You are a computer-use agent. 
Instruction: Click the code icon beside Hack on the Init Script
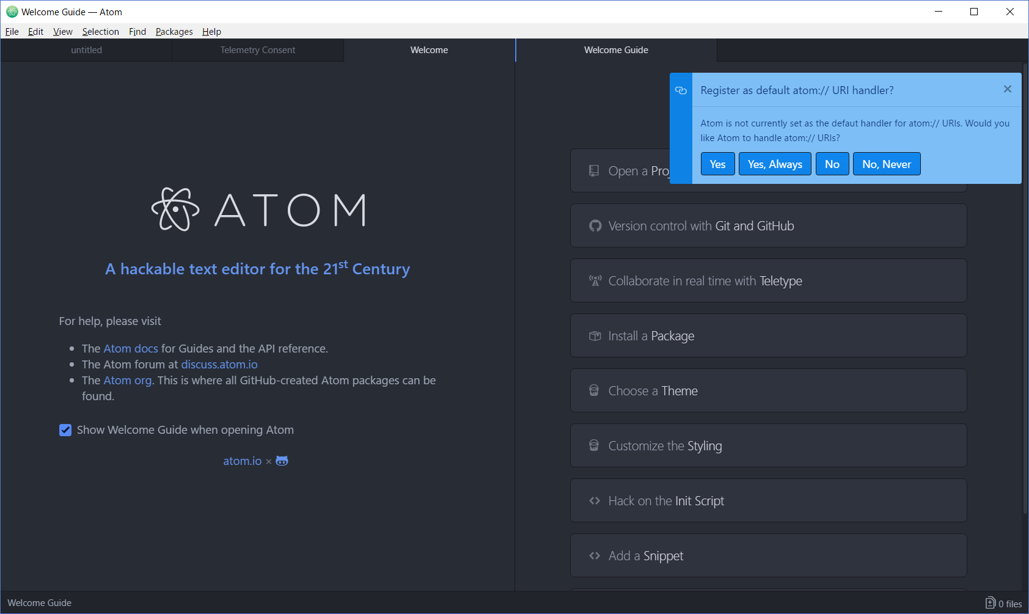pyautogui.click(x=595, y=500)
